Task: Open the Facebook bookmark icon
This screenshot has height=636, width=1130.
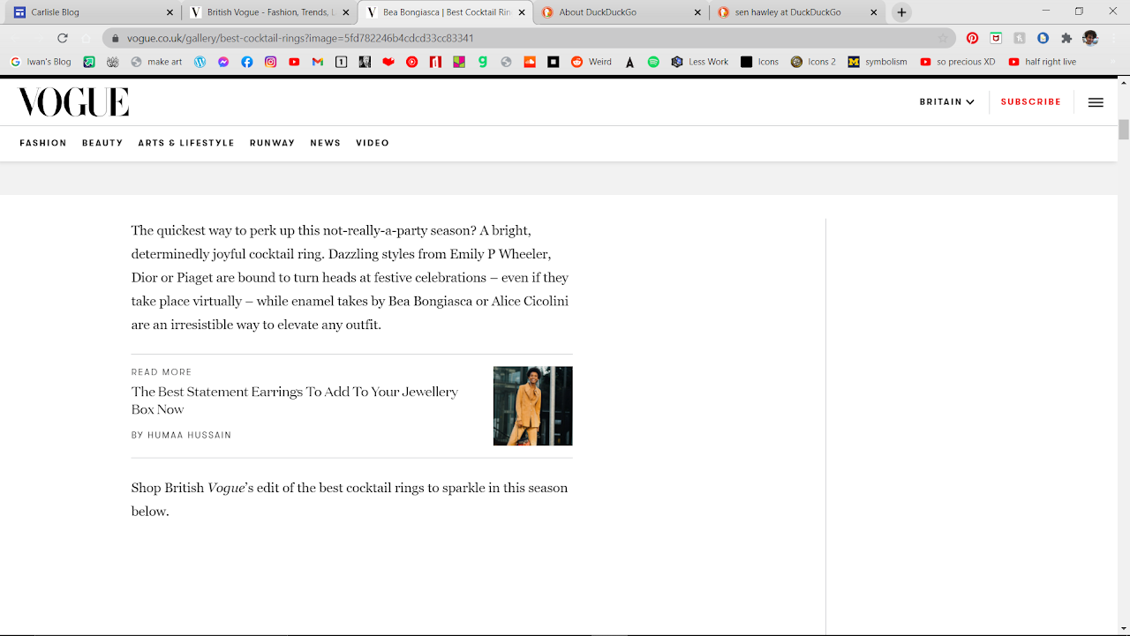Action: (x=247, y=62)
